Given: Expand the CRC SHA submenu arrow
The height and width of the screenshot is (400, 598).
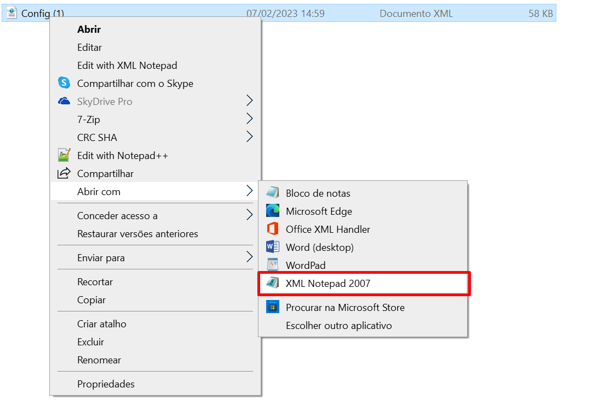Looking at the screenshot, I should 249,137.
